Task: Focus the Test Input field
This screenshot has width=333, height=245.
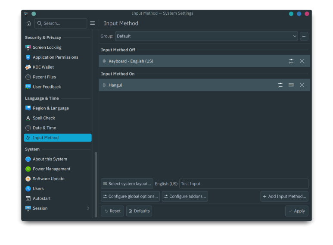Action: click(x=243, y=184)
